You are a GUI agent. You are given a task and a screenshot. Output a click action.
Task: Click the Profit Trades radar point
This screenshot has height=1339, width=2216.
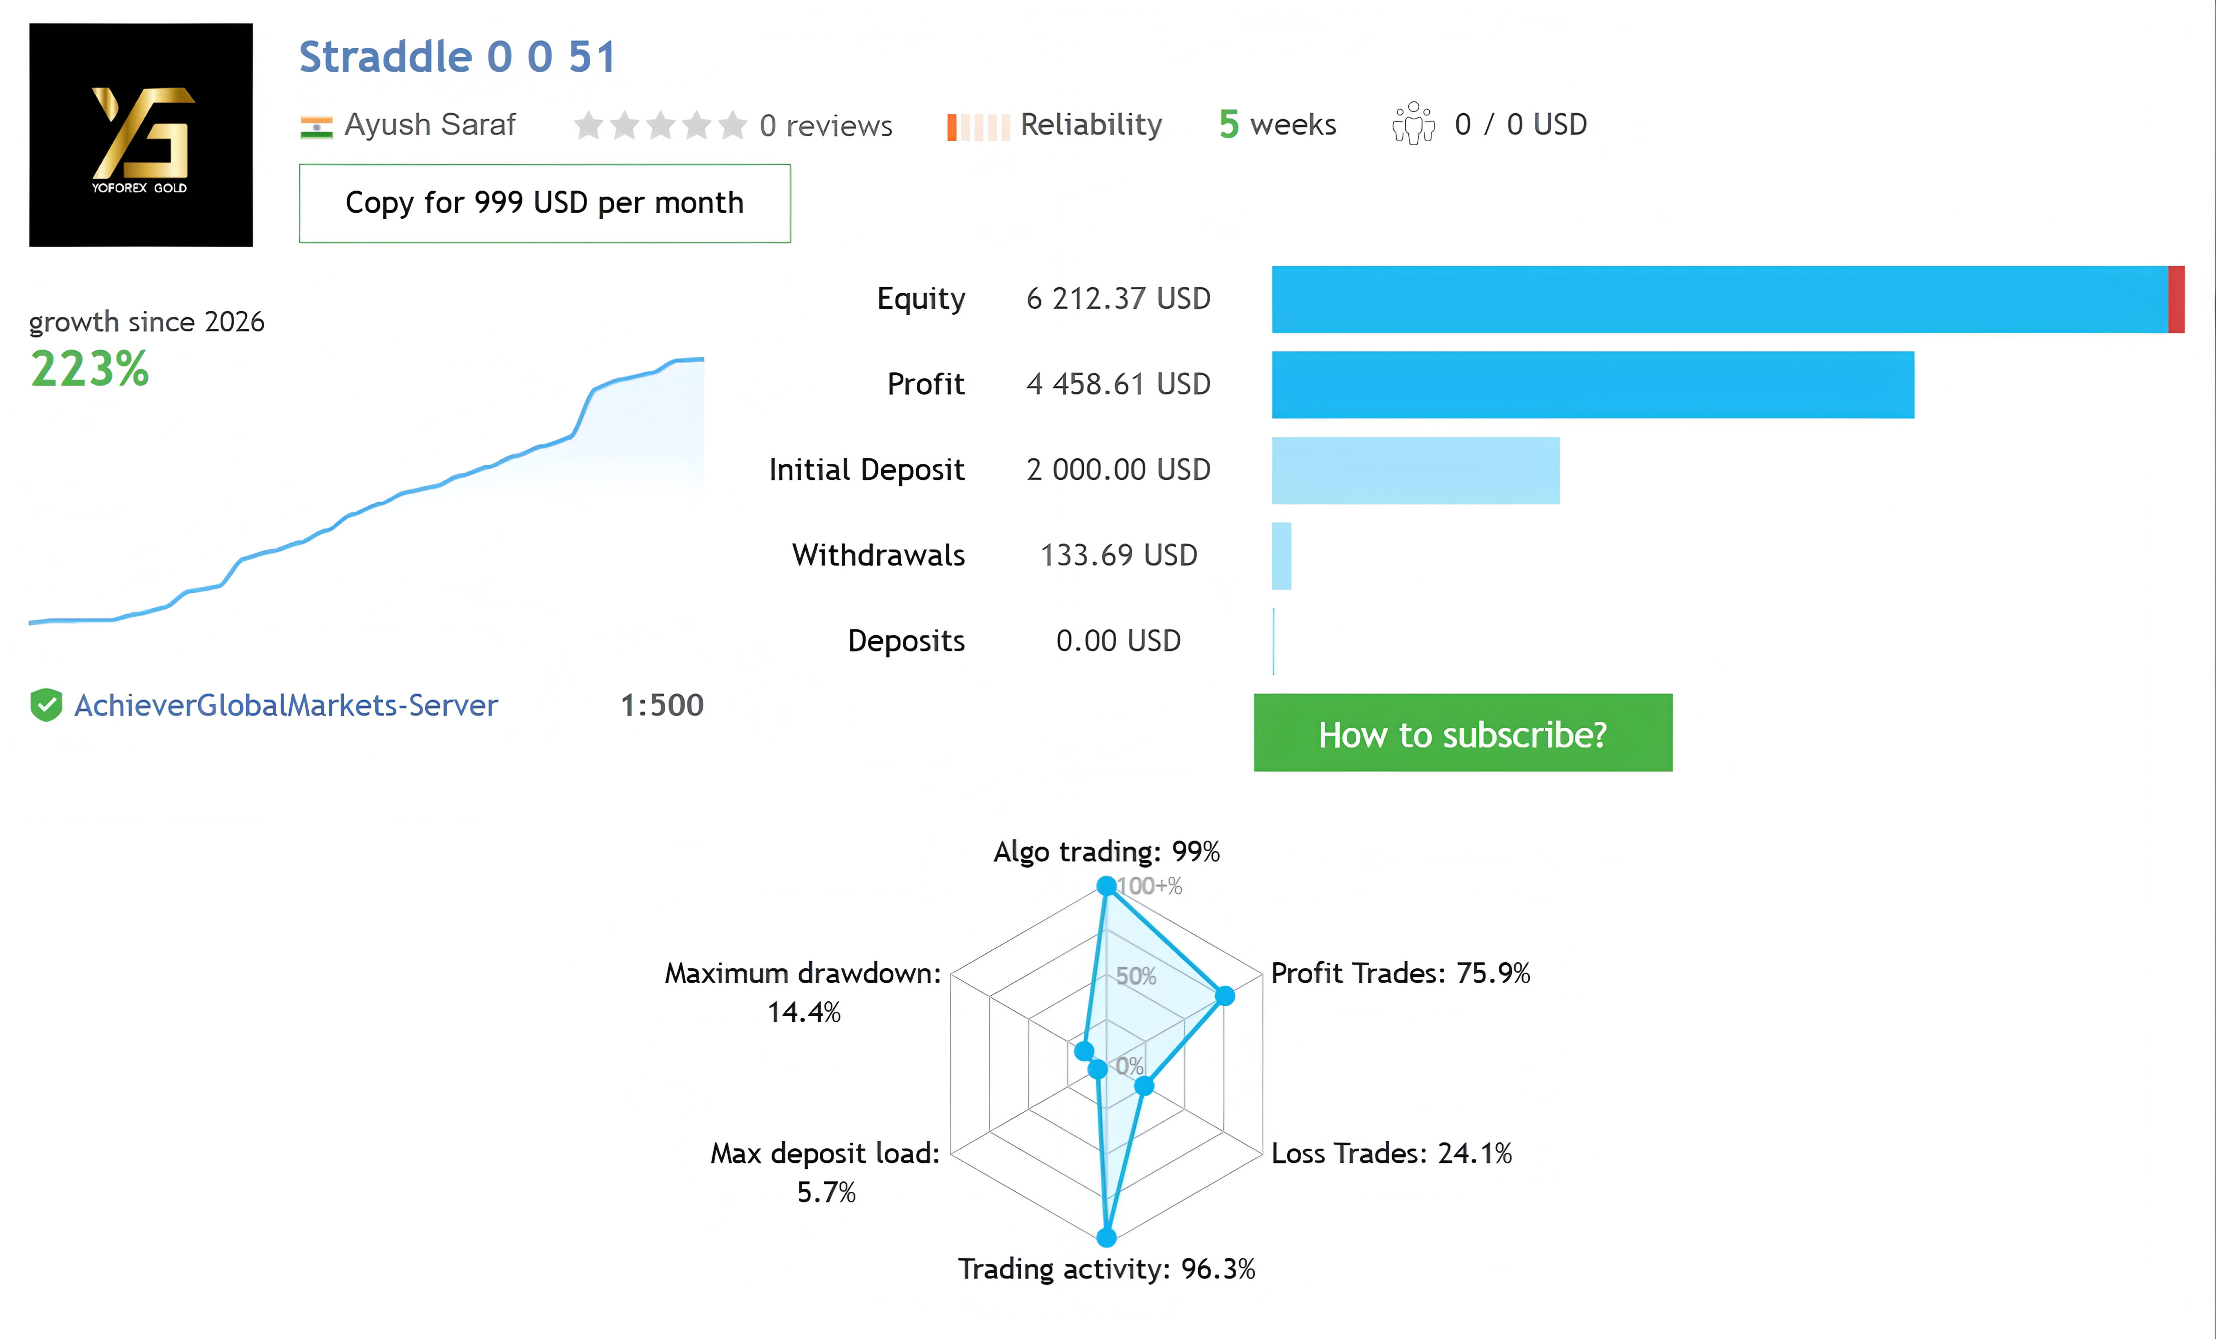(x=1225, y=995)
